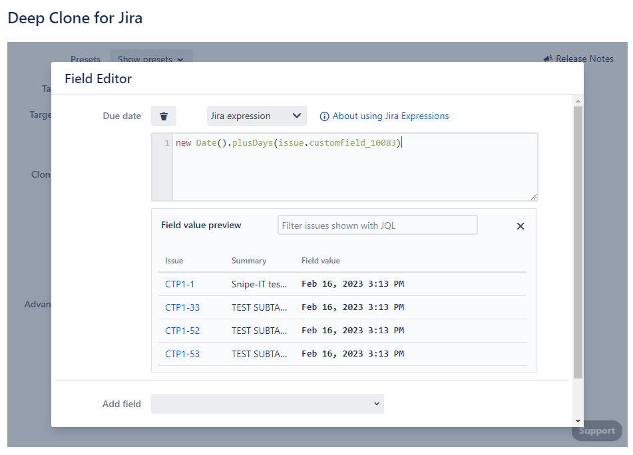
Task: Click line number 1 in editor gutter
Action: point(166,143)
